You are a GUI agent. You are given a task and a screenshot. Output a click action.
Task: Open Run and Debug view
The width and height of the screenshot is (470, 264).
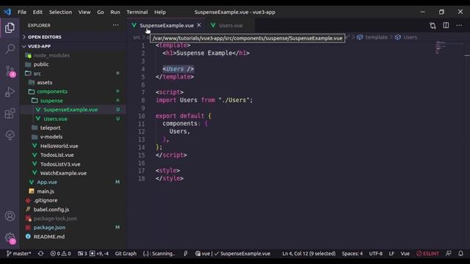point(10,92)
